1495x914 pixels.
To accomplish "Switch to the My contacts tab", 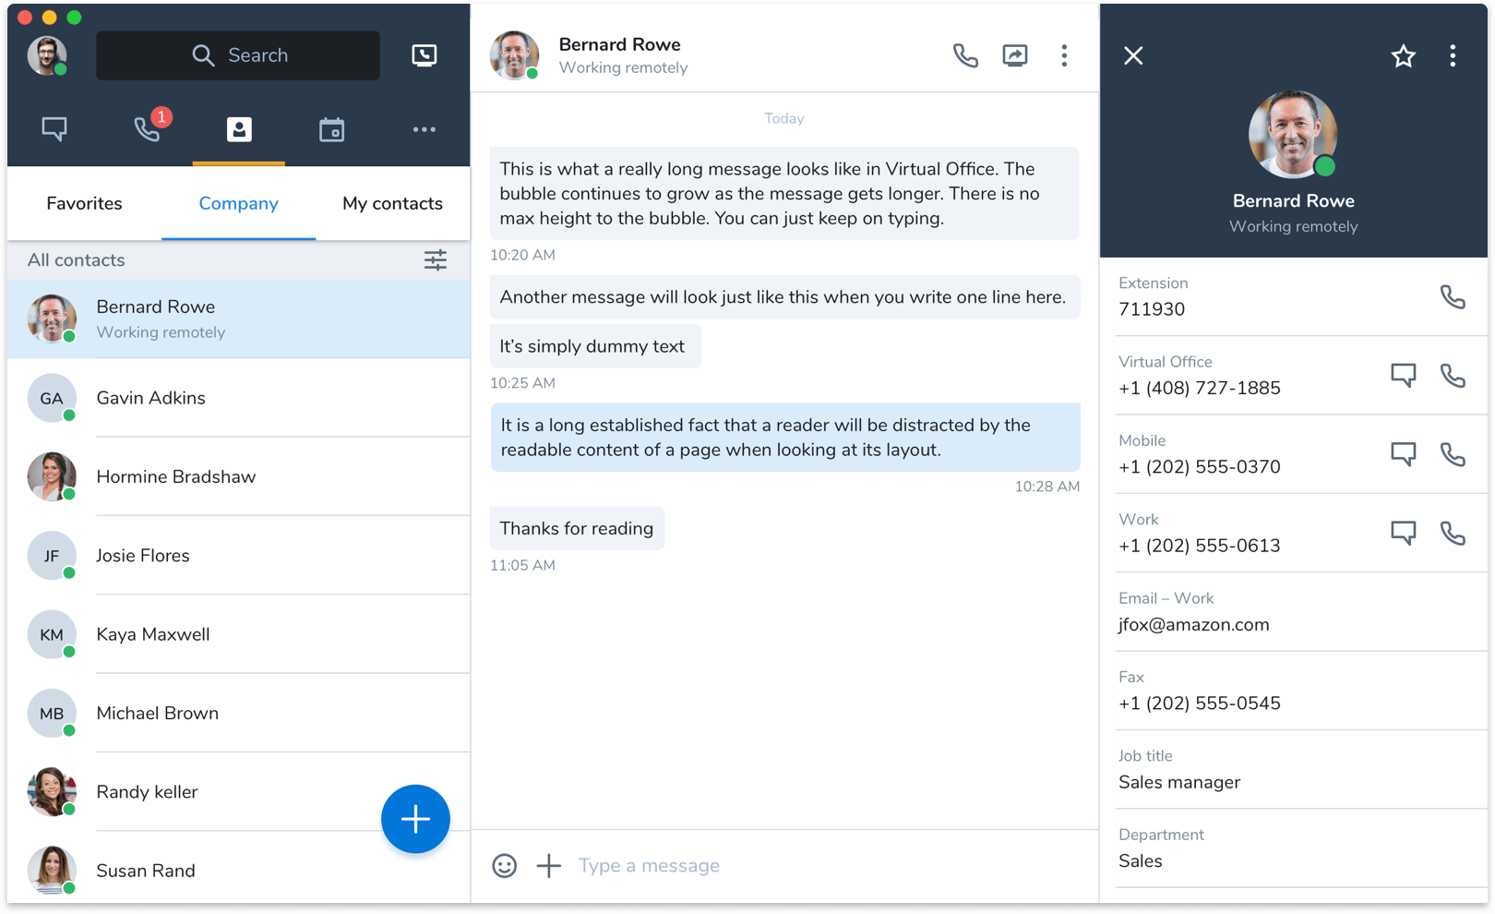I will 392,203.
